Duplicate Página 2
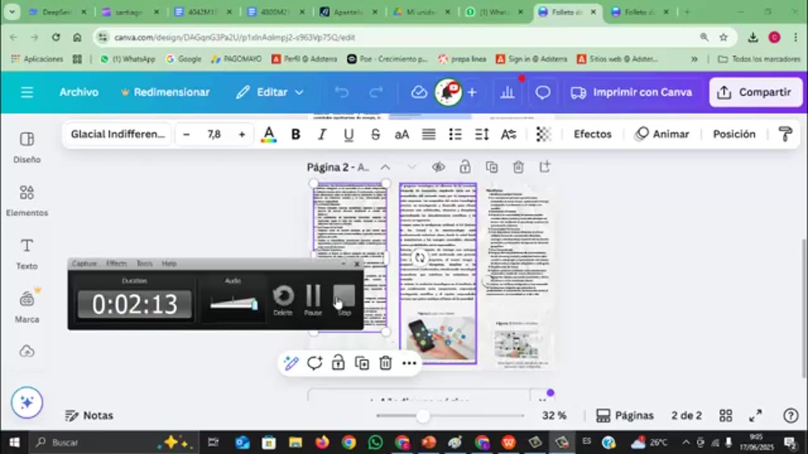 pos(491,167)
